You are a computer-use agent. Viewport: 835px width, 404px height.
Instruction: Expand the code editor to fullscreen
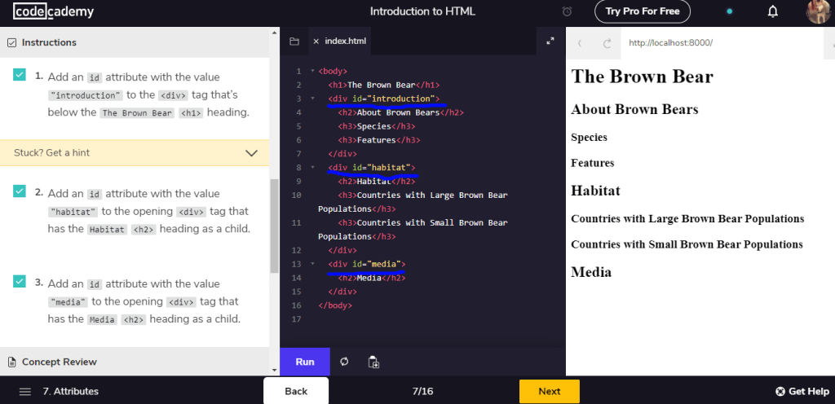[550, 41]
